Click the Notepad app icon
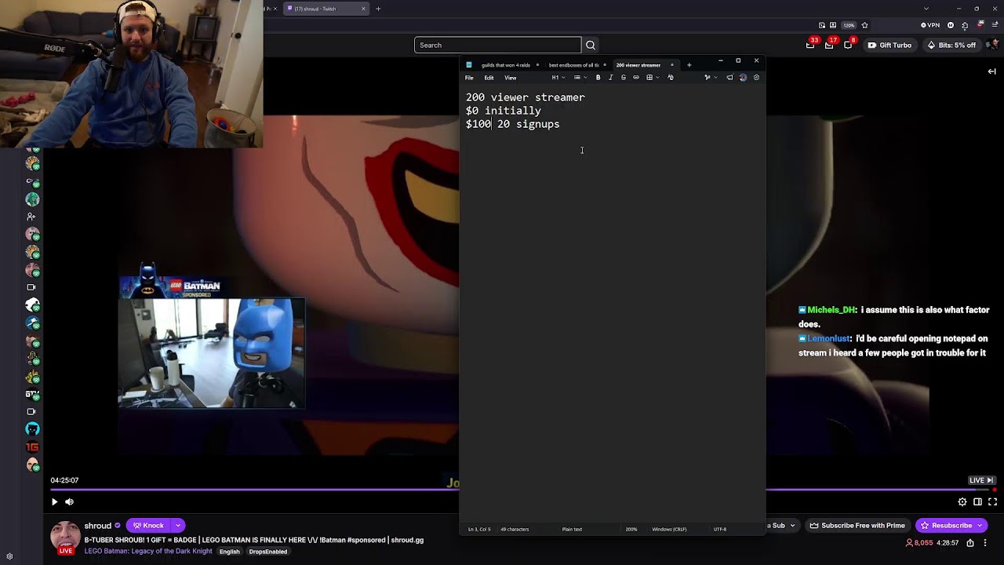The height and width of the screenshot is (565, 1004). [x=469, y=65]
